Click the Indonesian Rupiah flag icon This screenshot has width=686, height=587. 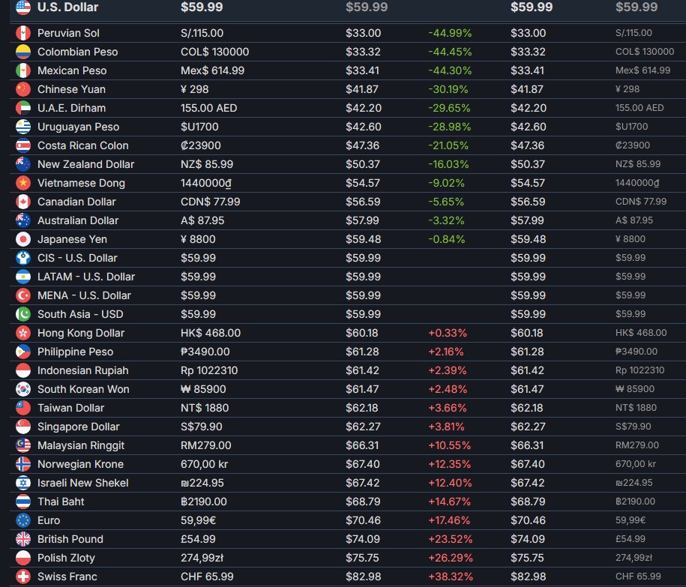pyautogui.click(x=23, y=370)
